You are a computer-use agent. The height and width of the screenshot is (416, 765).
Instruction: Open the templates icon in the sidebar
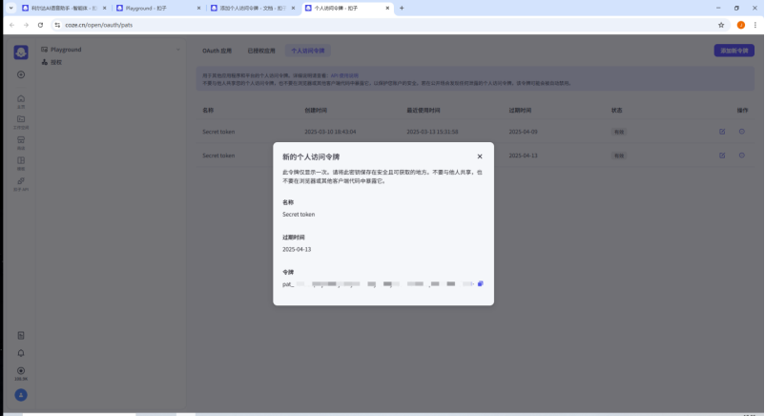pos(21,160)
